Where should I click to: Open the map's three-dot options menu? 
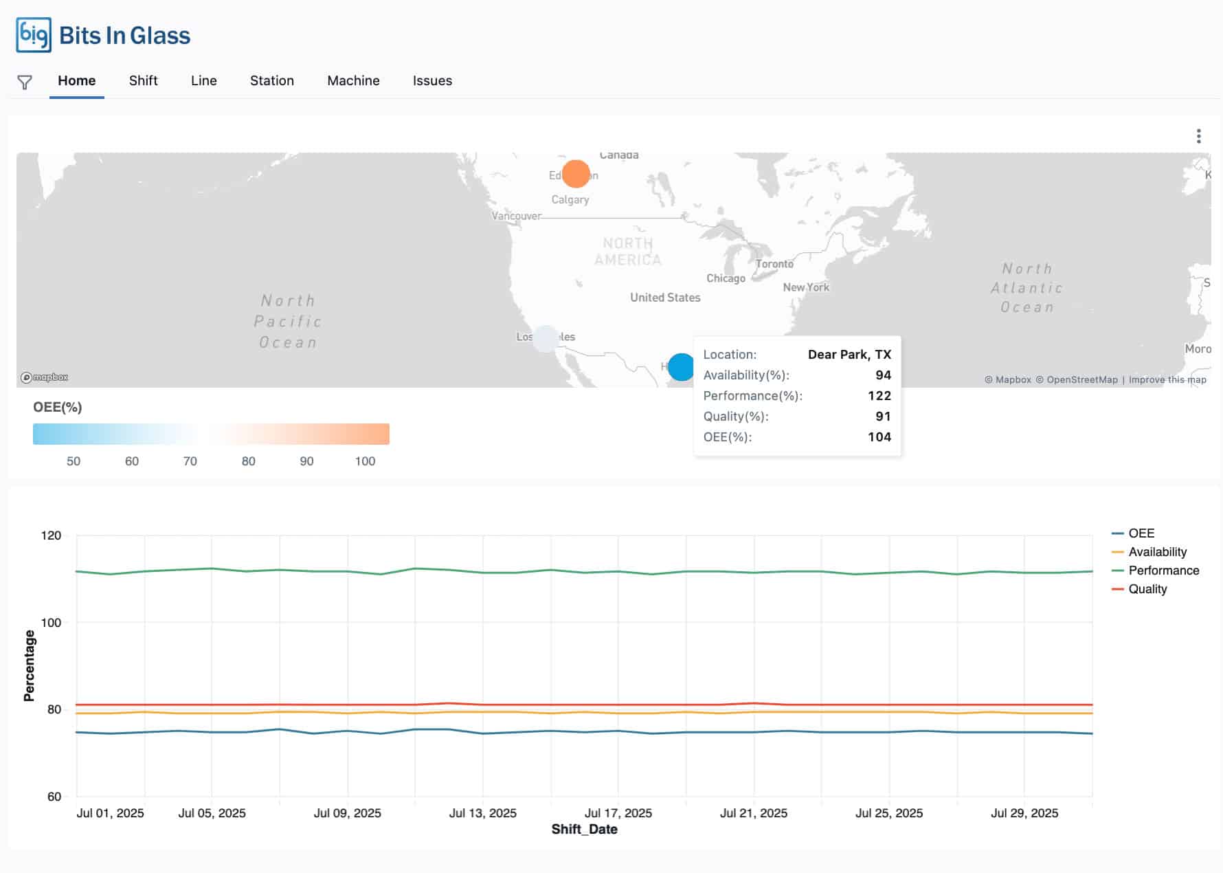(x=1198, y=136)
